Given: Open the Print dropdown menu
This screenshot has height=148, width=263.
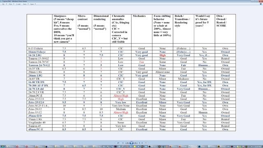Looking at the screenshot, I should click(x=11, y=4).
